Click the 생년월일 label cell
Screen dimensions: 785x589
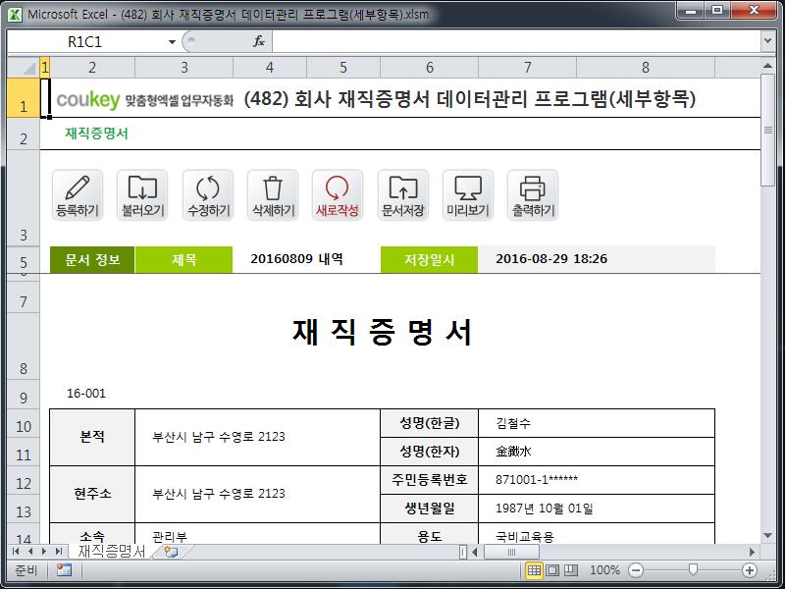click(x=429, y=509)
